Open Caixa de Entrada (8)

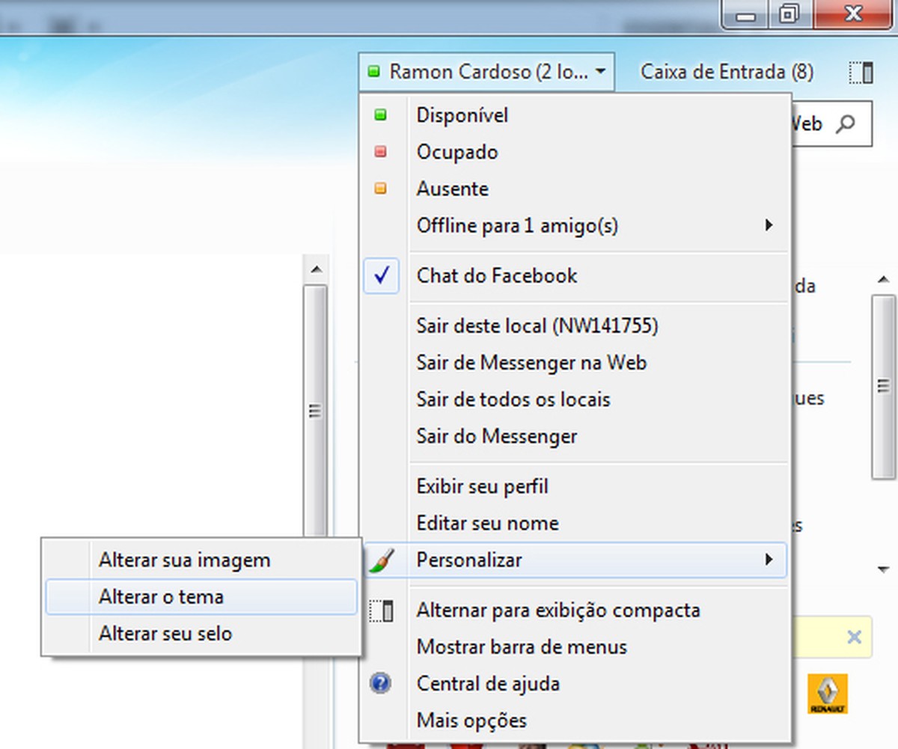click(727, 72)
